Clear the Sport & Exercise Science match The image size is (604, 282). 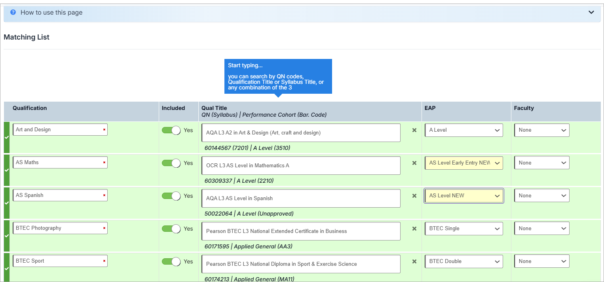(414, 261)
